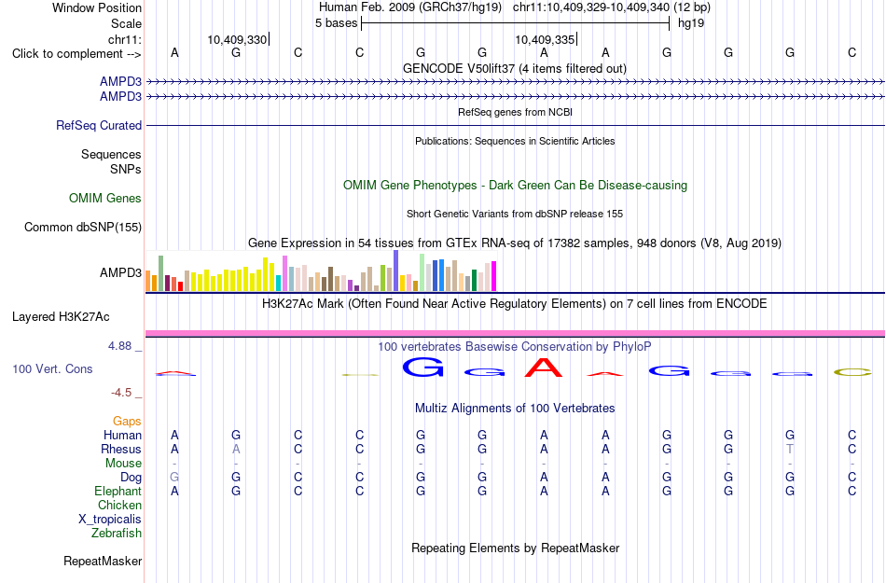Image resolution: width=886 pixels, height=583 pixels.
Task: Open the RefSeq Curated track label
Action: pos(98,125)
